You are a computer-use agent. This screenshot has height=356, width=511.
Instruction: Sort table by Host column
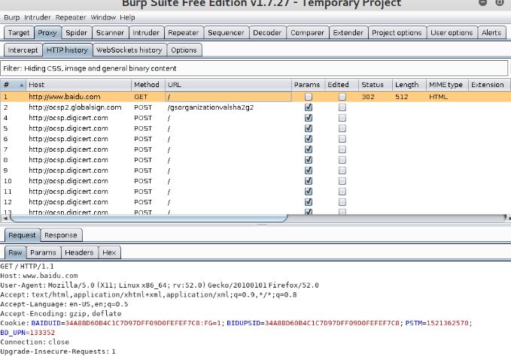tap(78, 85)
